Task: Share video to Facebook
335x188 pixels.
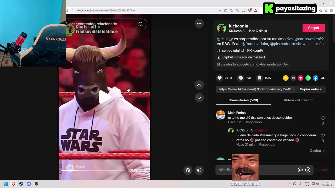Action: [316, 78]
